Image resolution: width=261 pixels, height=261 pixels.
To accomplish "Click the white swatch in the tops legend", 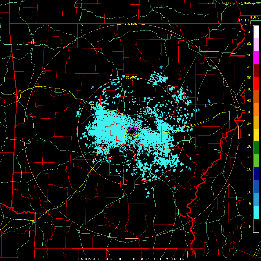I will click(256, 32).
